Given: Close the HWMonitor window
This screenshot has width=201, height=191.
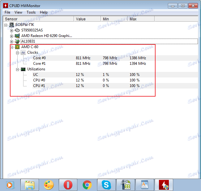Looking at the screenshot, I should point(193,6).
